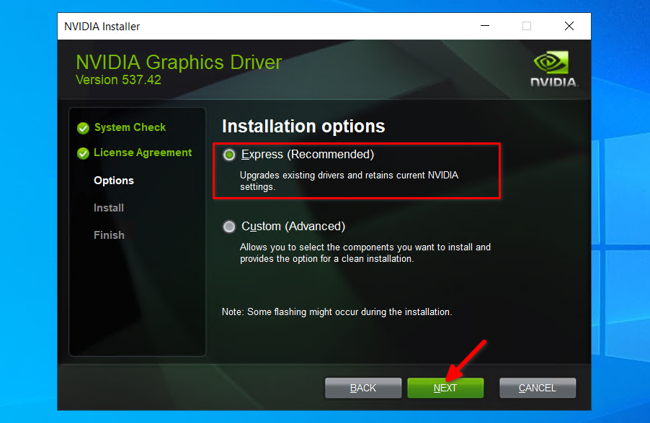Click the 'NVIDIA Installer' window title text
The height and width of the screenshot is (423, 650).
[x=102, y=27]
